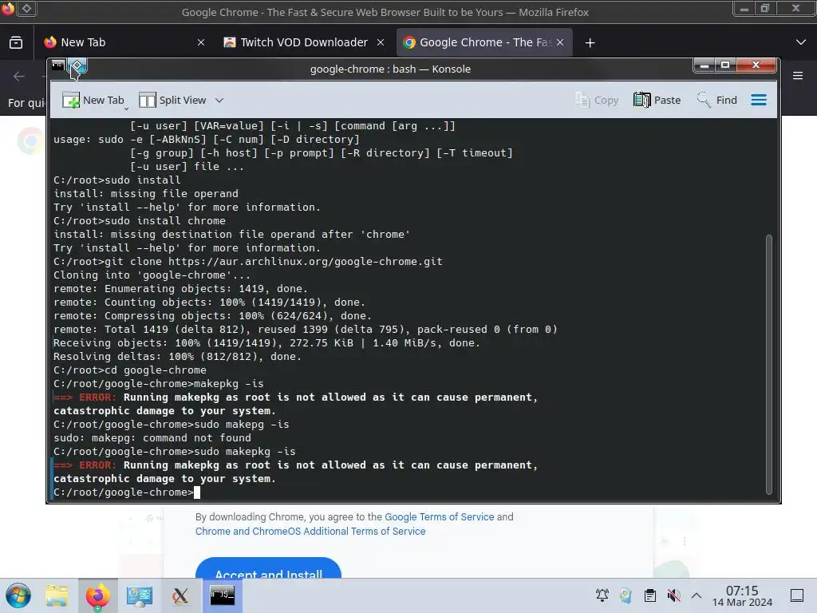
Task: Open Chrome and ChromeOS Additional Terms link
Action: (x=310, y=531)
